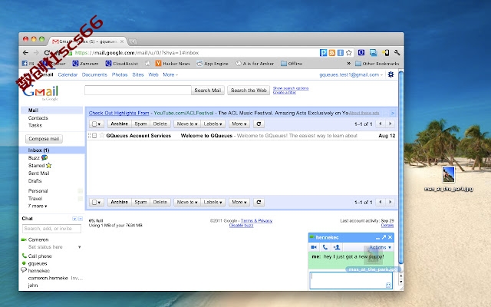Click in the mail search text field

(138, 91)
